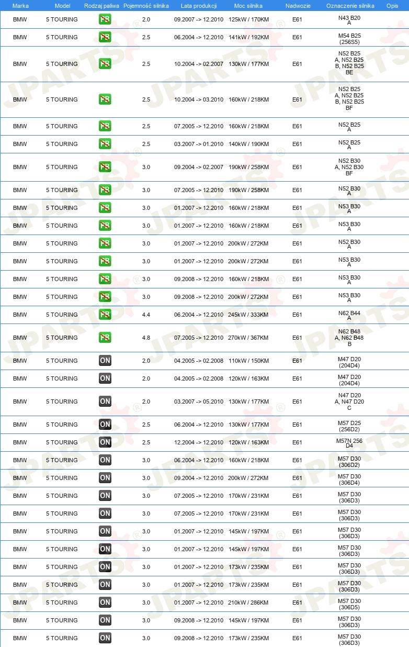Screen dimensions: 409x647
Task: Click ON diesel icon in the M57N 256 D4 row
Action: (x=105, y=442)
